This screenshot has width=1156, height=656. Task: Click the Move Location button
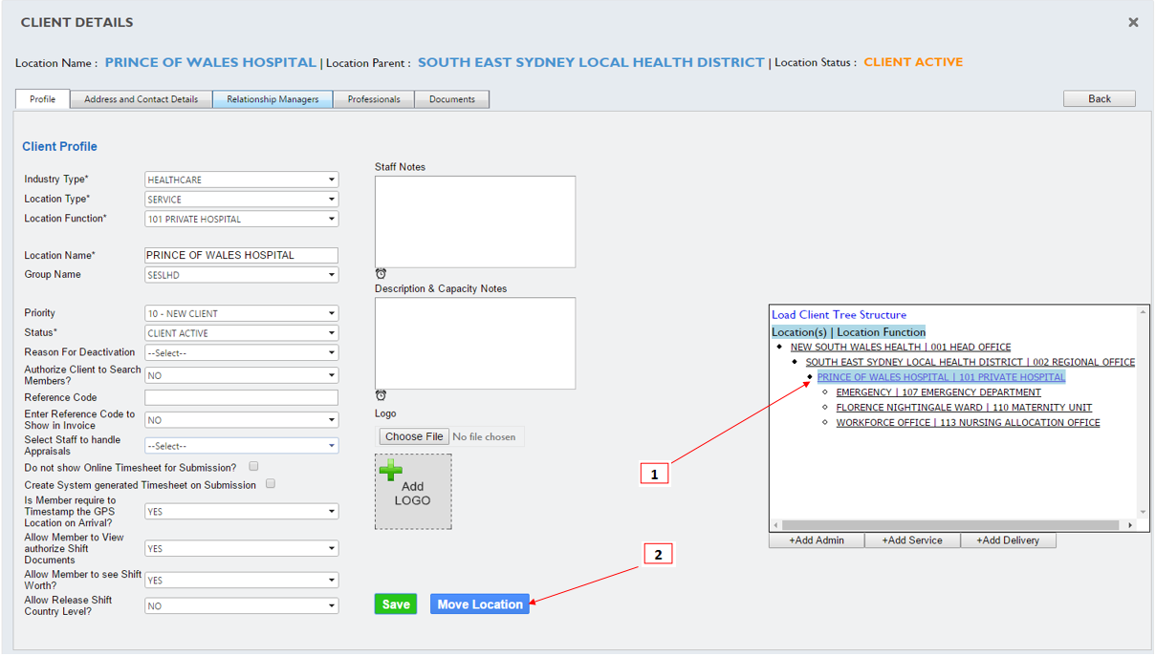pos(480,604)
